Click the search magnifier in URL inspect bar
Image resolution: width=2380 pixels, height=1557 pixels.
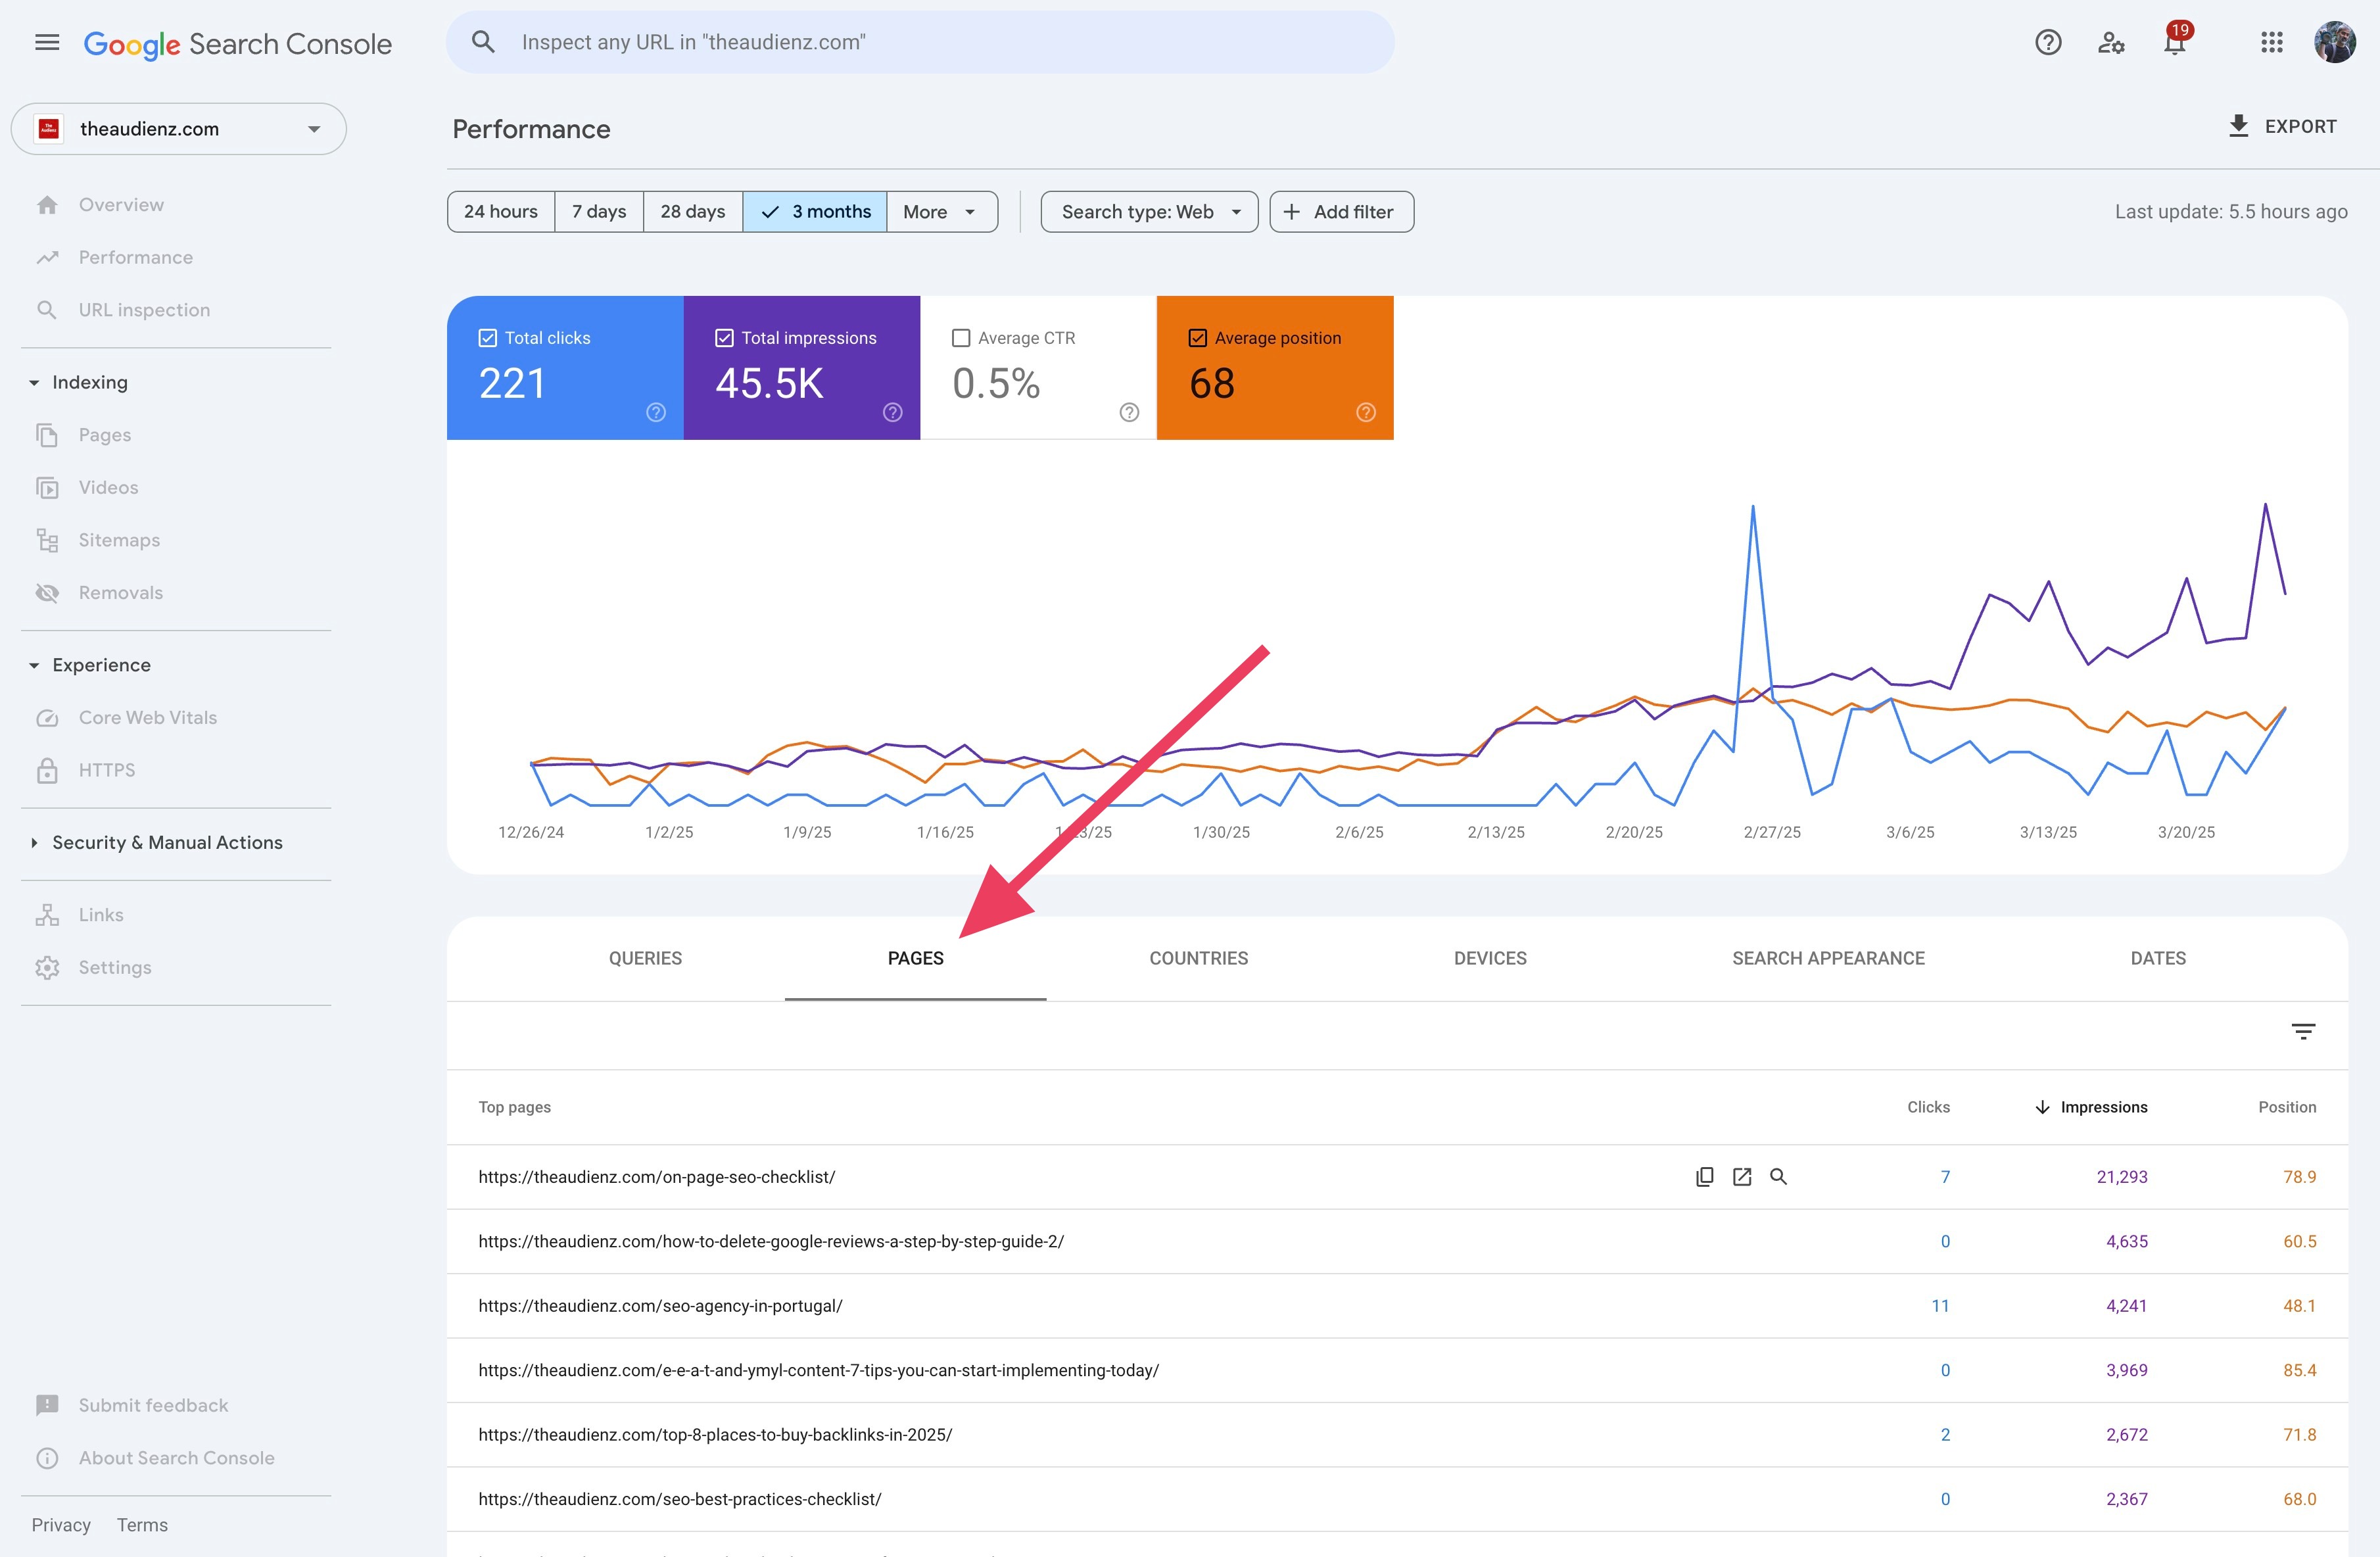coord(483,42)
